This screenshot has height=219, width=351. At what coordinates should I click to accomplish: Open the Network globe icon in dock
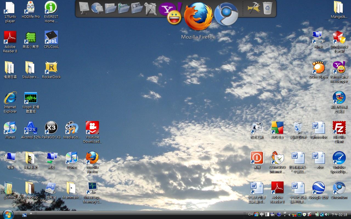[97, 8]
